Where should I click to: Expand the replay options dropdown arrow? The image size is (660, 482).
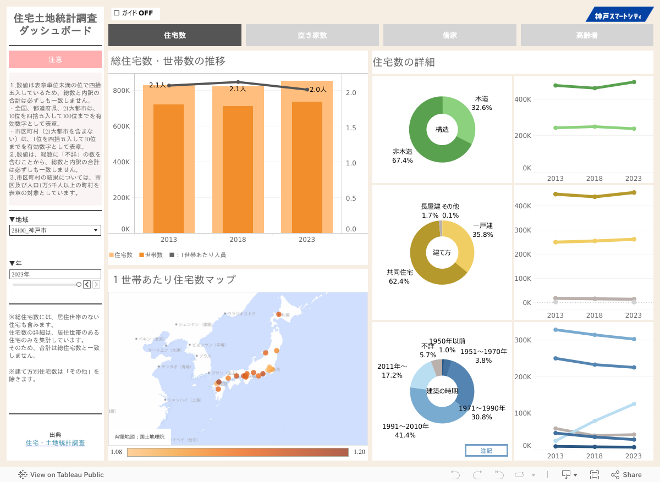533,475
